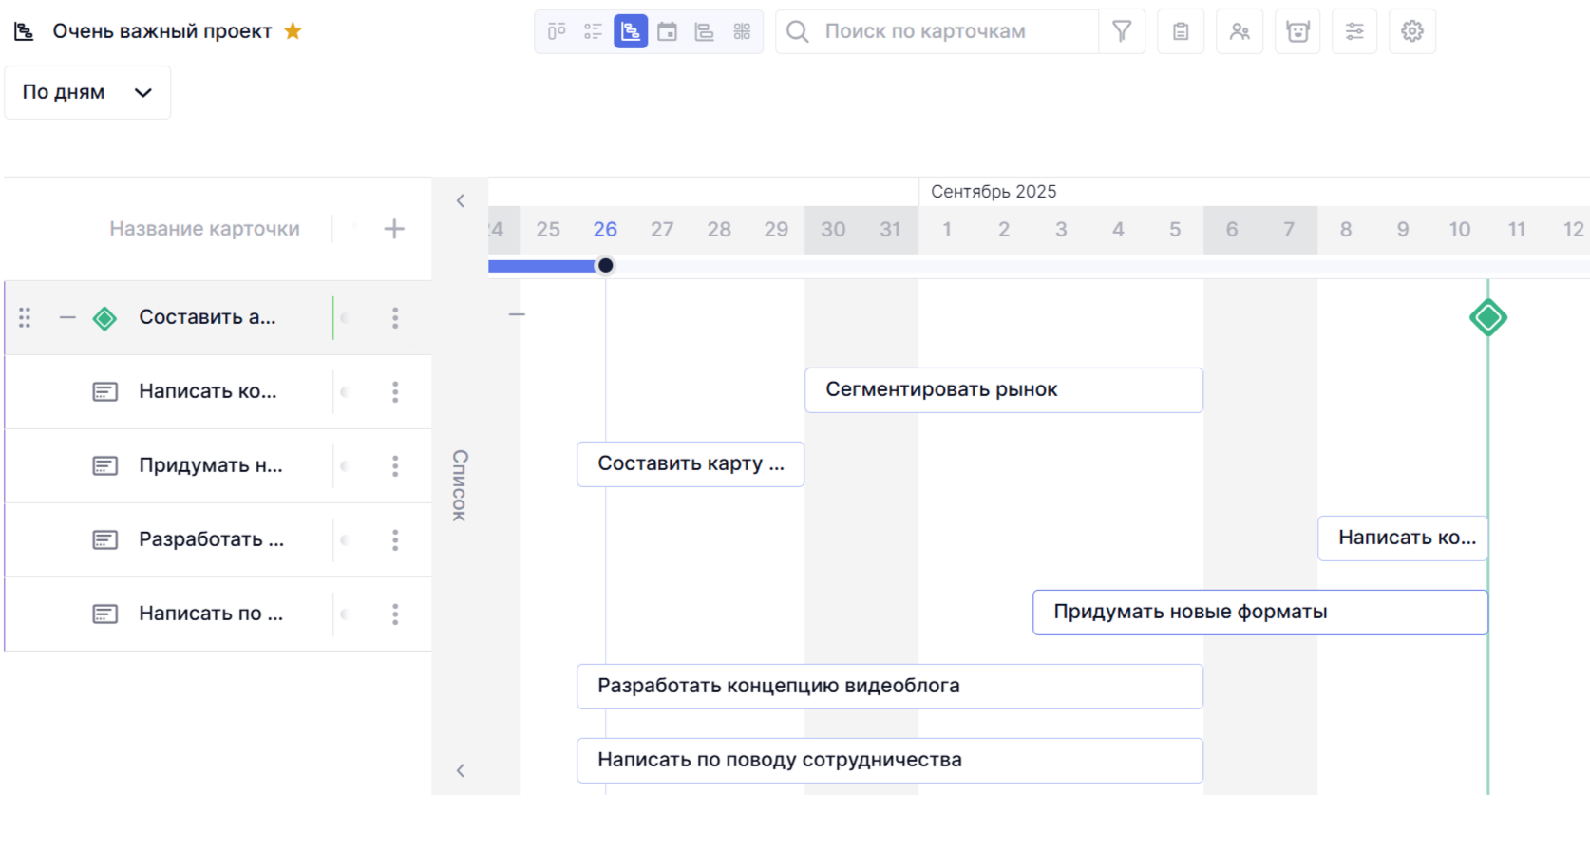Select the "Написать ко..." row title
Viewport: 1590px width, 850px height.
[x=208, y=391]
